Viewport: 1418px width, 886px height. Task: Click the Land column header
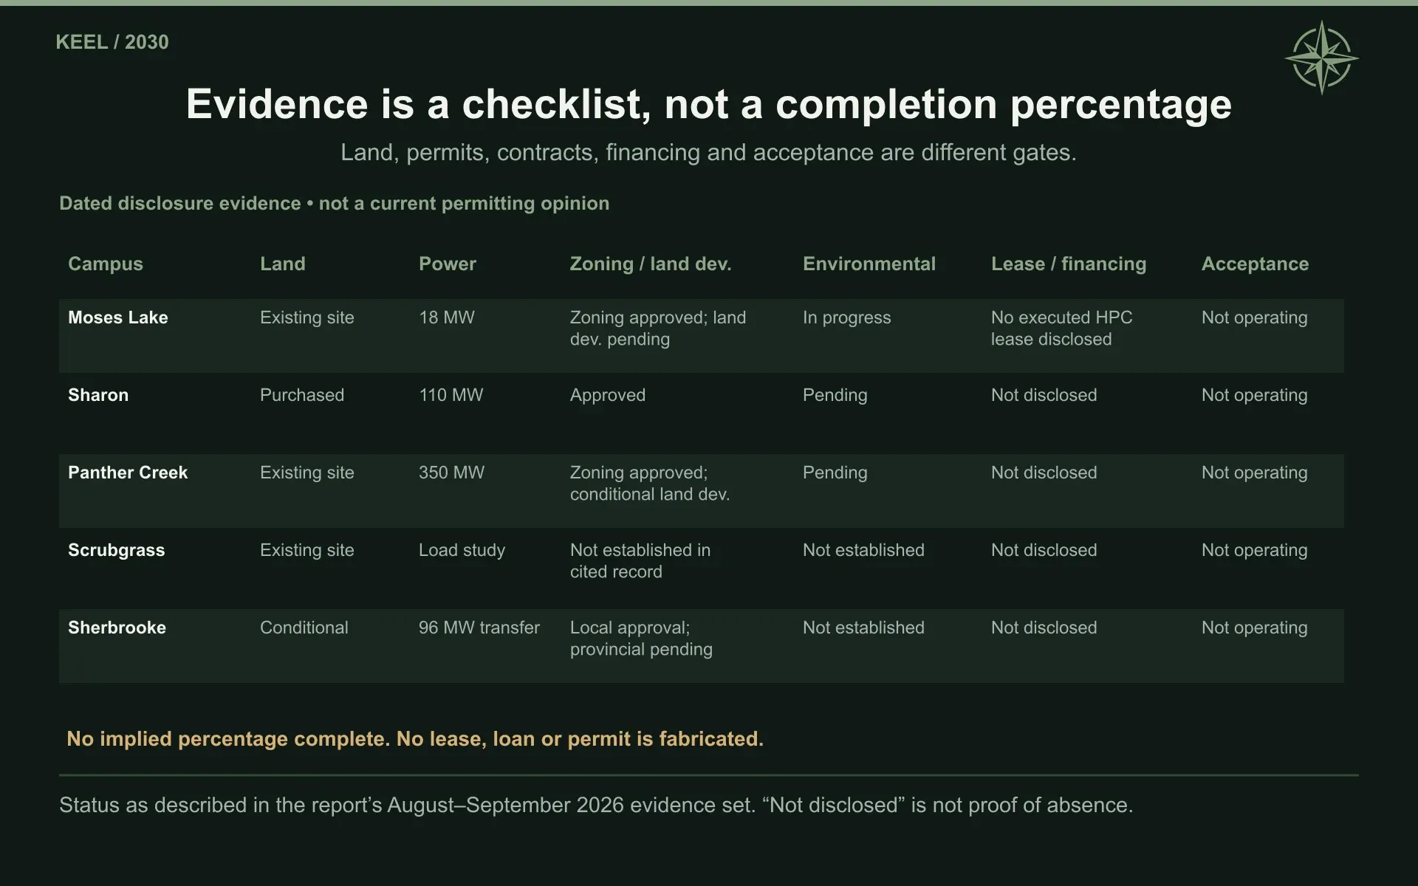pos(283,264)
